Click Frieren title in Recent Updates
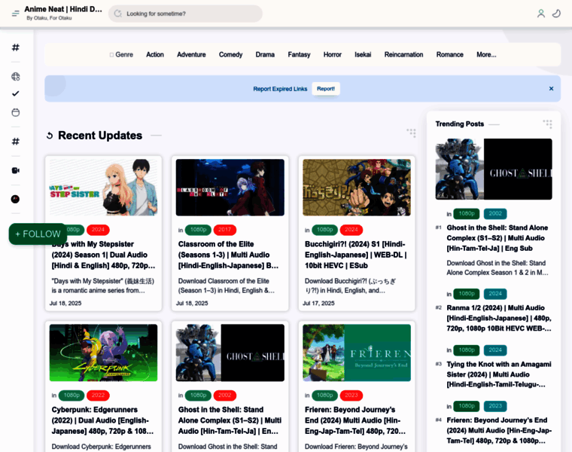This screenshot has height=452, width=572. 355,420
